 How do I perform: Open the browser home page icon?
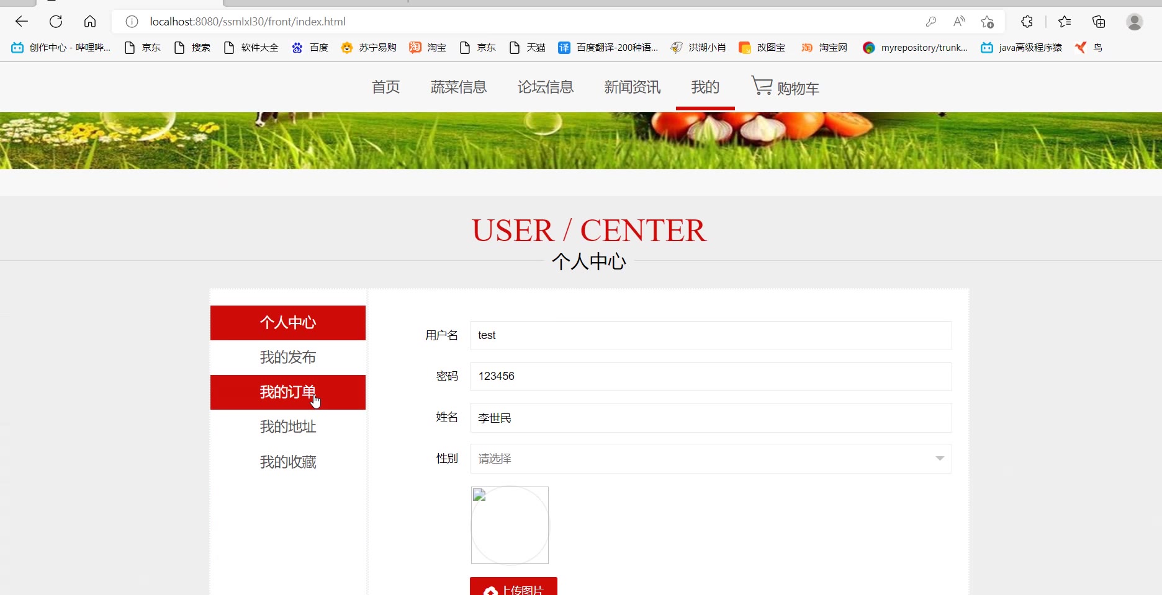coord(90,22)
